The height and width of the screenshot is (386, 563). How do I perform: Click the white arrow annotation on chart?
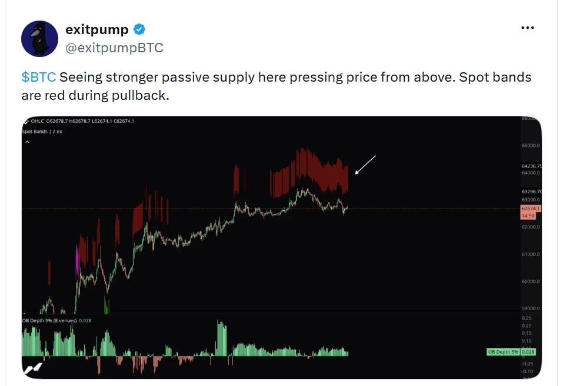pyautogui.click(x=365, y=165)
